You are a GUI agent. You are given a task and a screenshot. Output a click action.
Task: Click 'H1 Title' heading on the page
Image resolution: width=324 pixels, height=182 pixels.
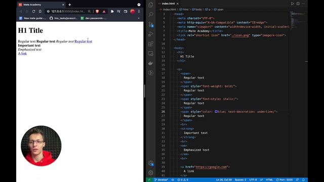(x=30, y=30)
